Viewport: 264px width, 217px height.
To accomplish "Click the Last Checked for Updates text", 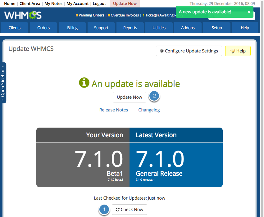I will [x=130, y=198].
